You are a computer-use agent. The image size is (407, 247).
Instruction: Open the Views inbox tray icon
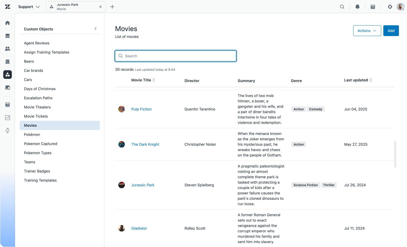(8, 36)
